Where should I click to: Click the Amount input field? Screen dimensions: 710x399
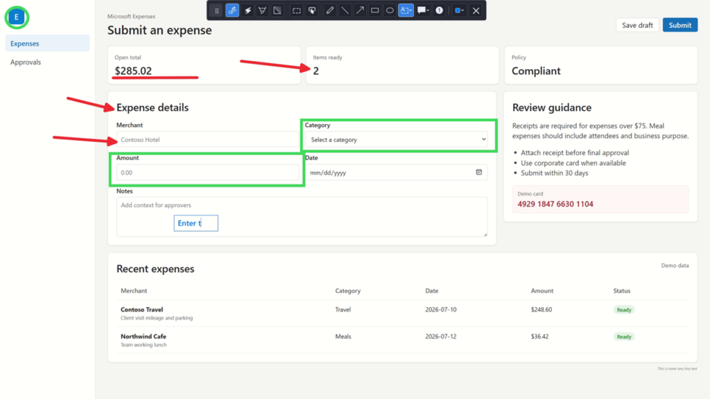(208, 172)
